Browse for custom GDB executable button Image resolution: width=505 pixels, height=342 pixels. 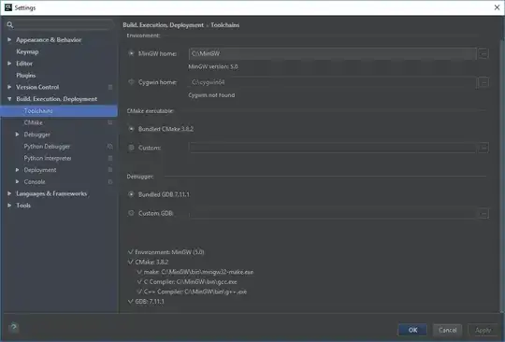[483, 213]
